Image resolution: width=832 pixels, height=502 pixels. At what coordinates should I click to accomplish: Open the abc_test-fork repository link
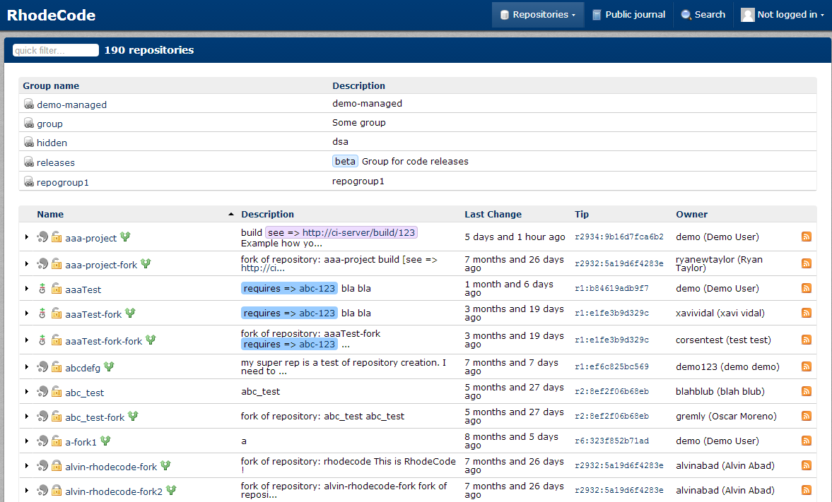(x=95, y=417)
